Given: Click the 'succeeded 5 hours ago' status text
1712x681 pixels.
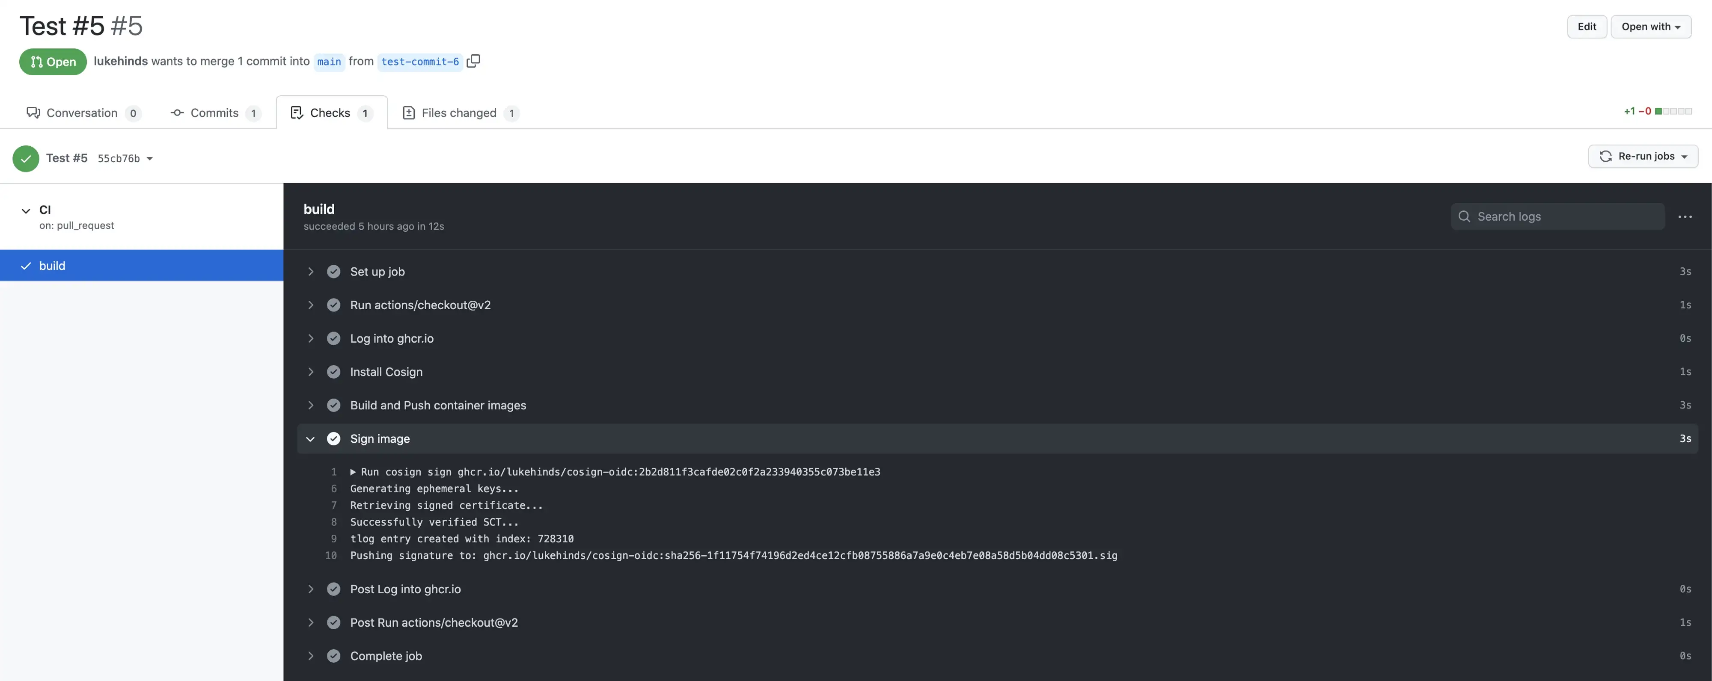Looking at the screenshot, I should 374,227.
